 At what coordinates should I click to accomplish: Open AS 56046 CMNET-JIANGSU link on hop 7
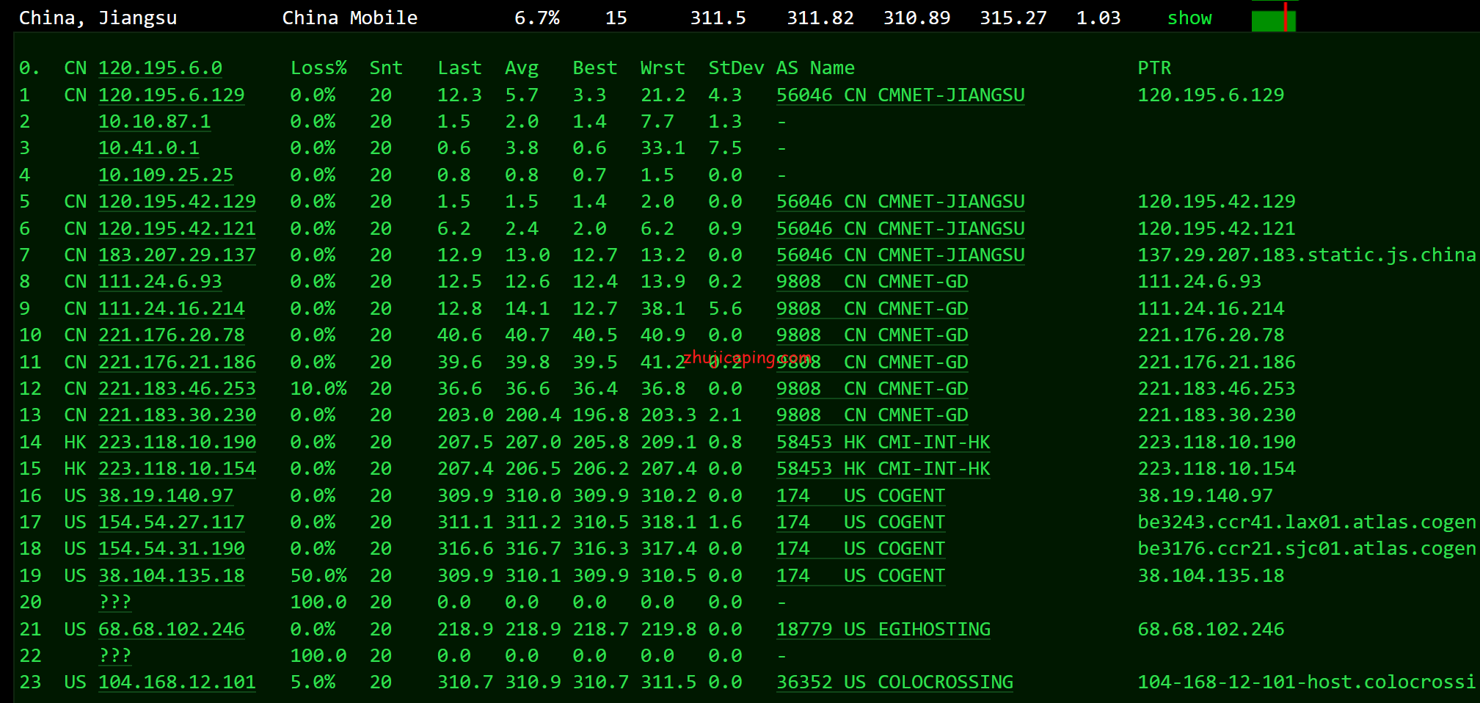(900, 255)
